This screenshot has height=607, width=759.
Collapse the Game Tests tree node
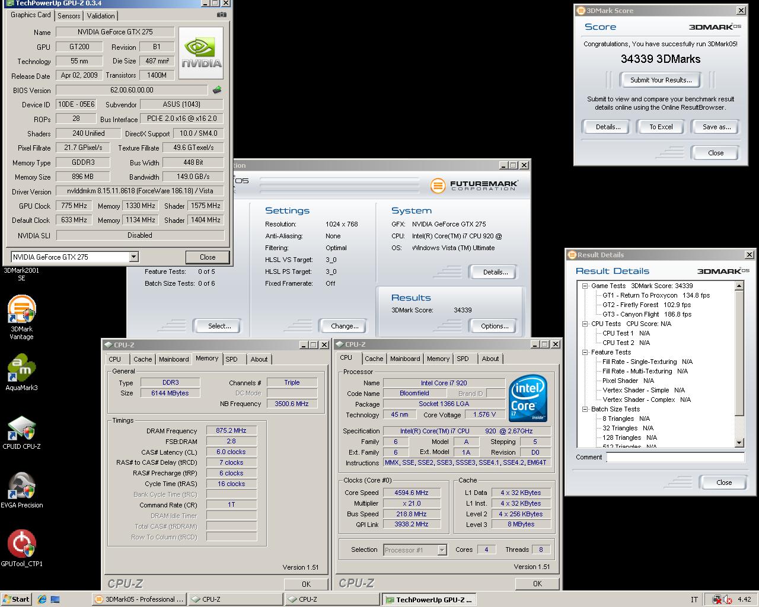point(585,286)
